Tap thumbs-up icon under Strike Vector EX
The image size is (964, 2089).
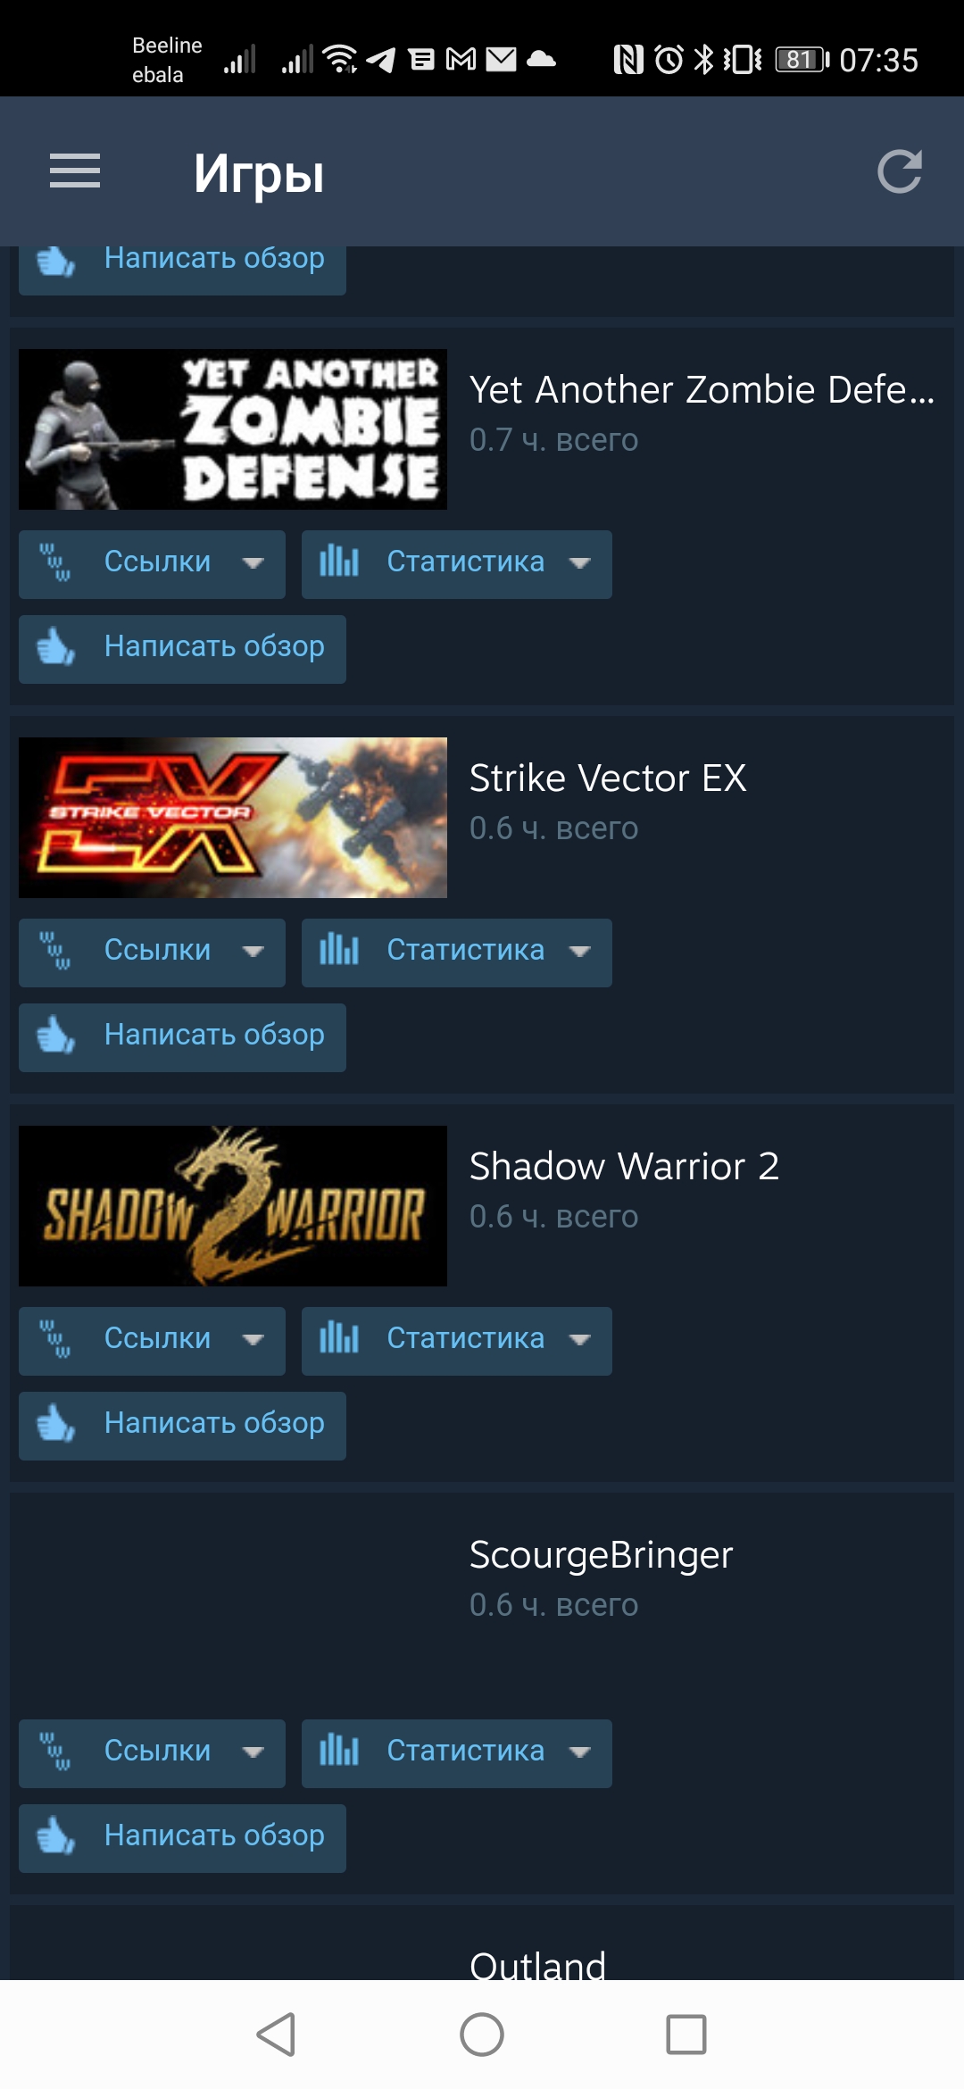tap(55, 1036)
